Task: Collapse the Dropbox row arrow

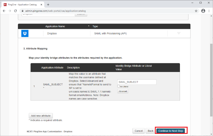Action: pyautogui.click(x=179, y=33)
